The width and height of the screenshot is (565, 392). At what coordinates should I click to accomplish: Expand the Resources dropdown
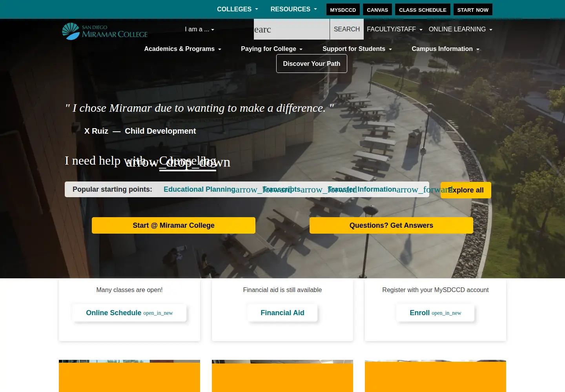pos(293,9)
